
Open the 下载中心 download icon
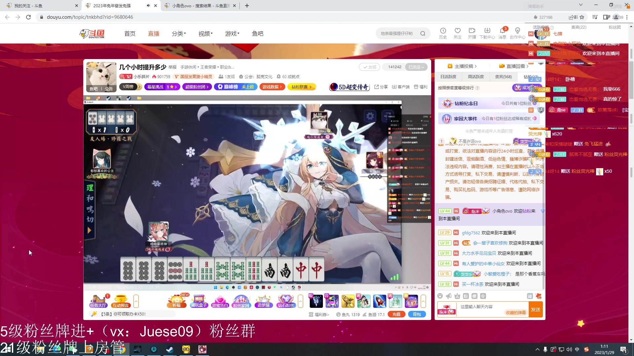[487, 33]
